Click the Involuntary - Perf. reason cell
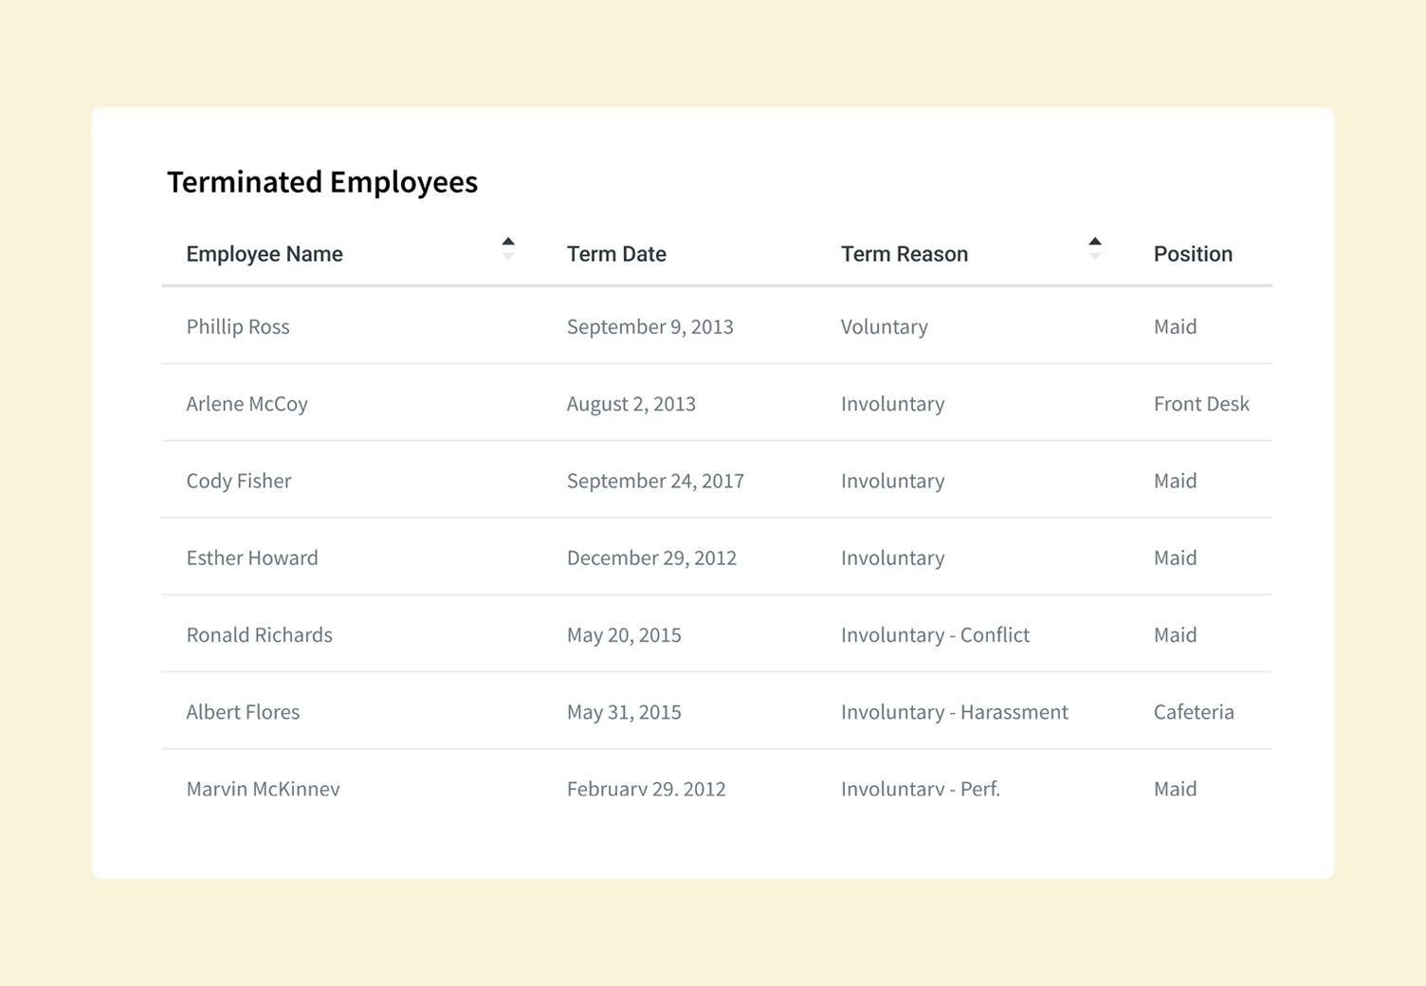 921,788
